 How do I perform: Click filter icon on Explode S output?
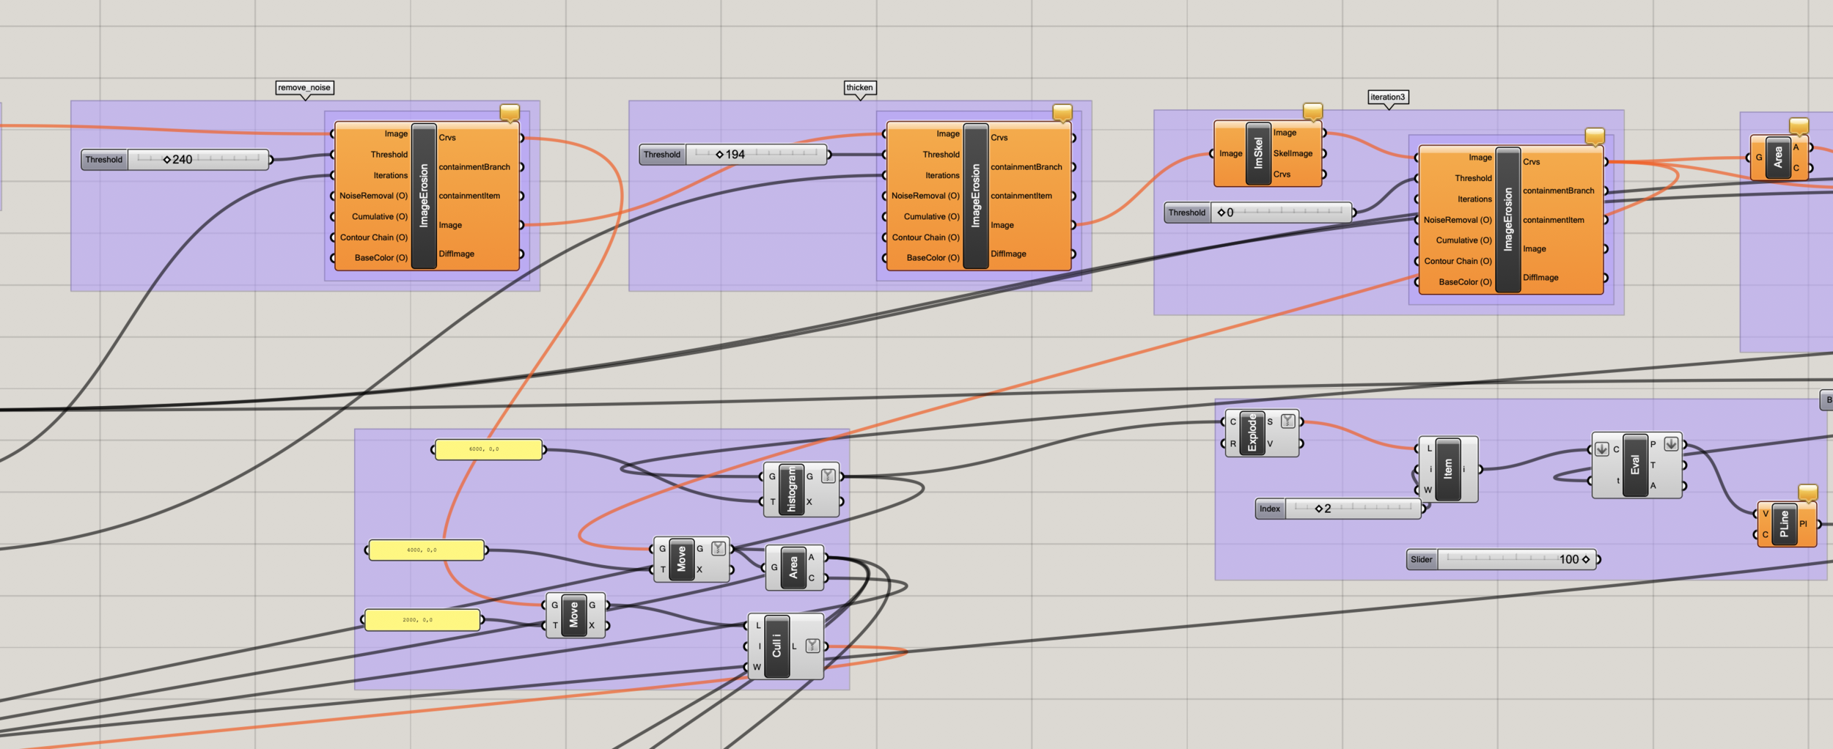pyautogui.click(x=1287, y=421)
